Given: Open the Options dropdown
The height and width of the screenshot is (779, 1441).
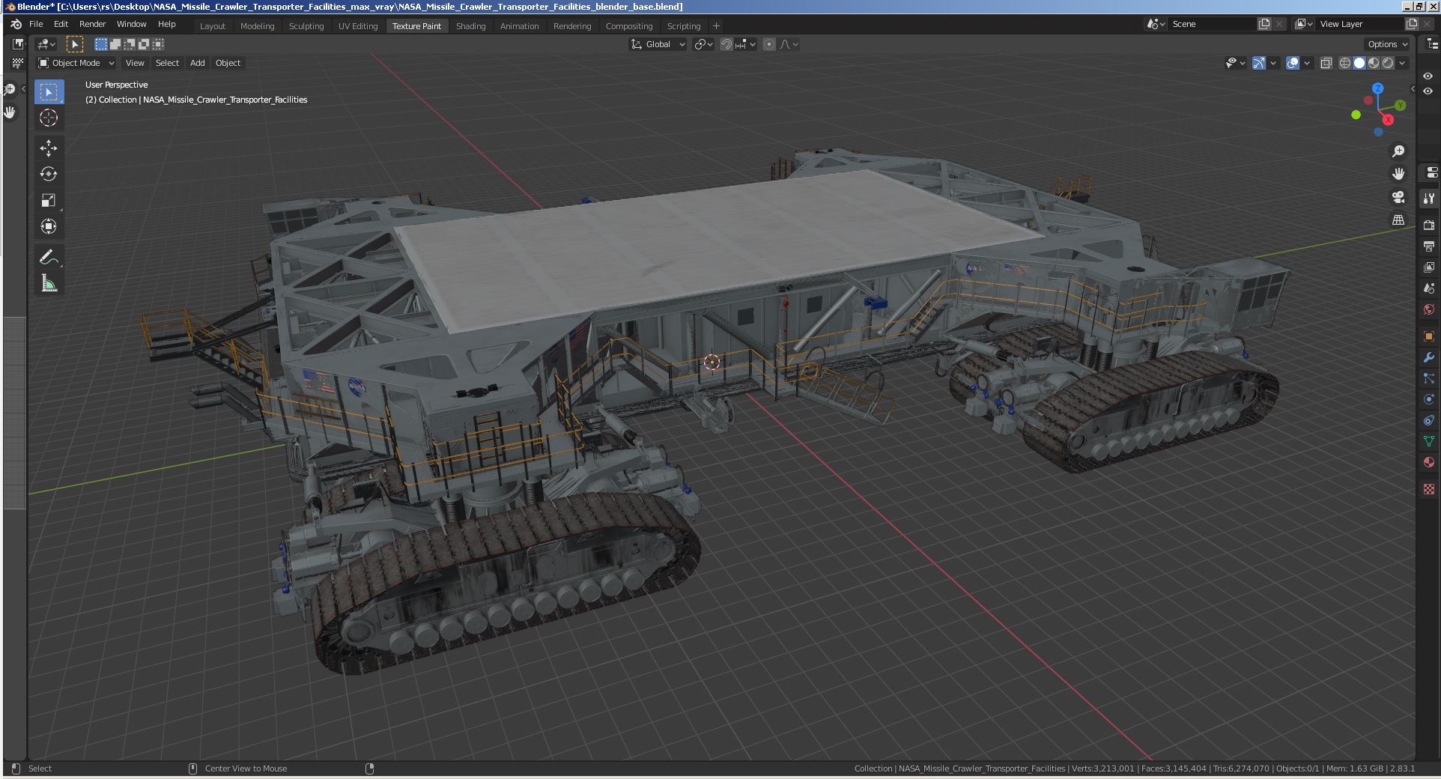Looking at the screenshot, I should tap(1388, 44).
